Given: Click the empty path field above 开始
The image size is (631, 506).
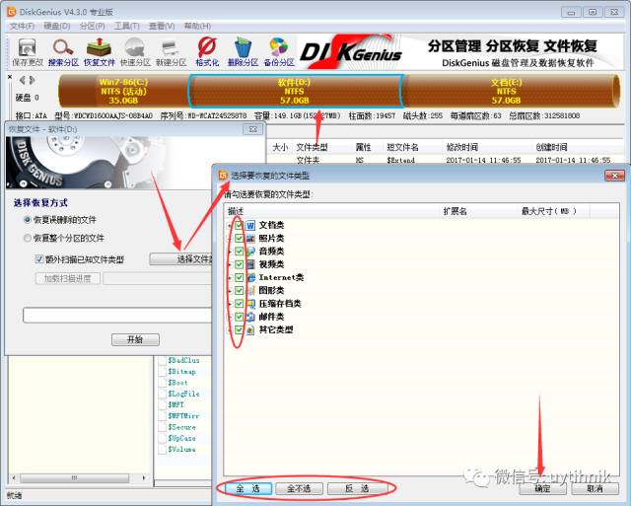Looking at the screenshot, I should (117, 316).
